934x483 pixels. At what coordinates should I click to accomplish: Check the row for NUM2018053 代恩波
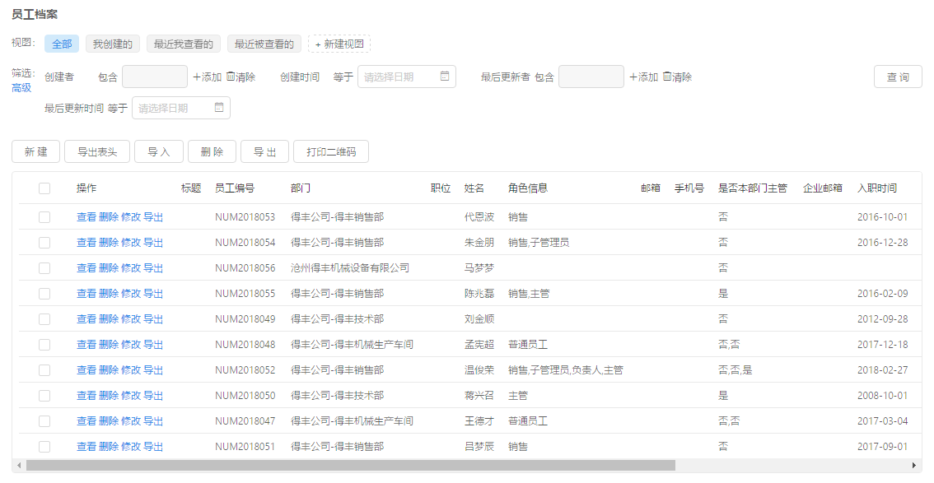[44, 217]
